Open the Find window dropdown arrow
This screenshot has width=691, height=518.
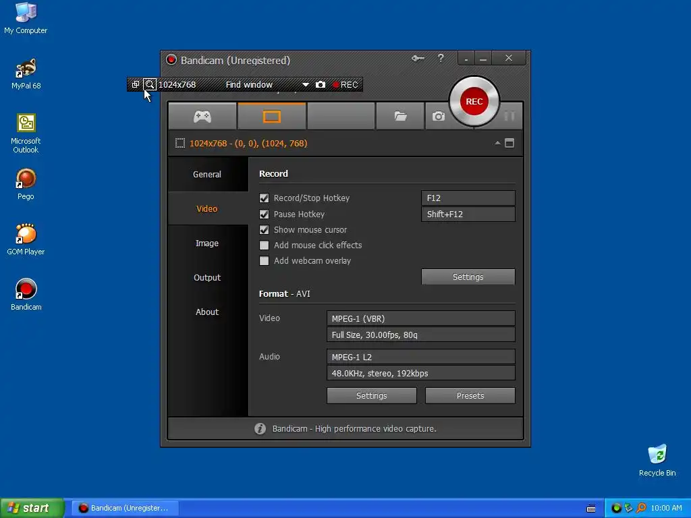click(306, 84)
